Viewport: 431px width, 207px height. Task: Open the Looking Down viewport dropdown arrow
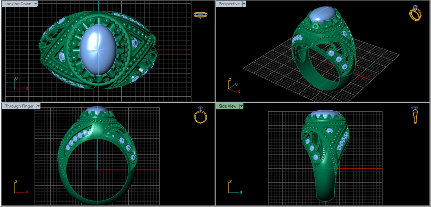point(35,4)
